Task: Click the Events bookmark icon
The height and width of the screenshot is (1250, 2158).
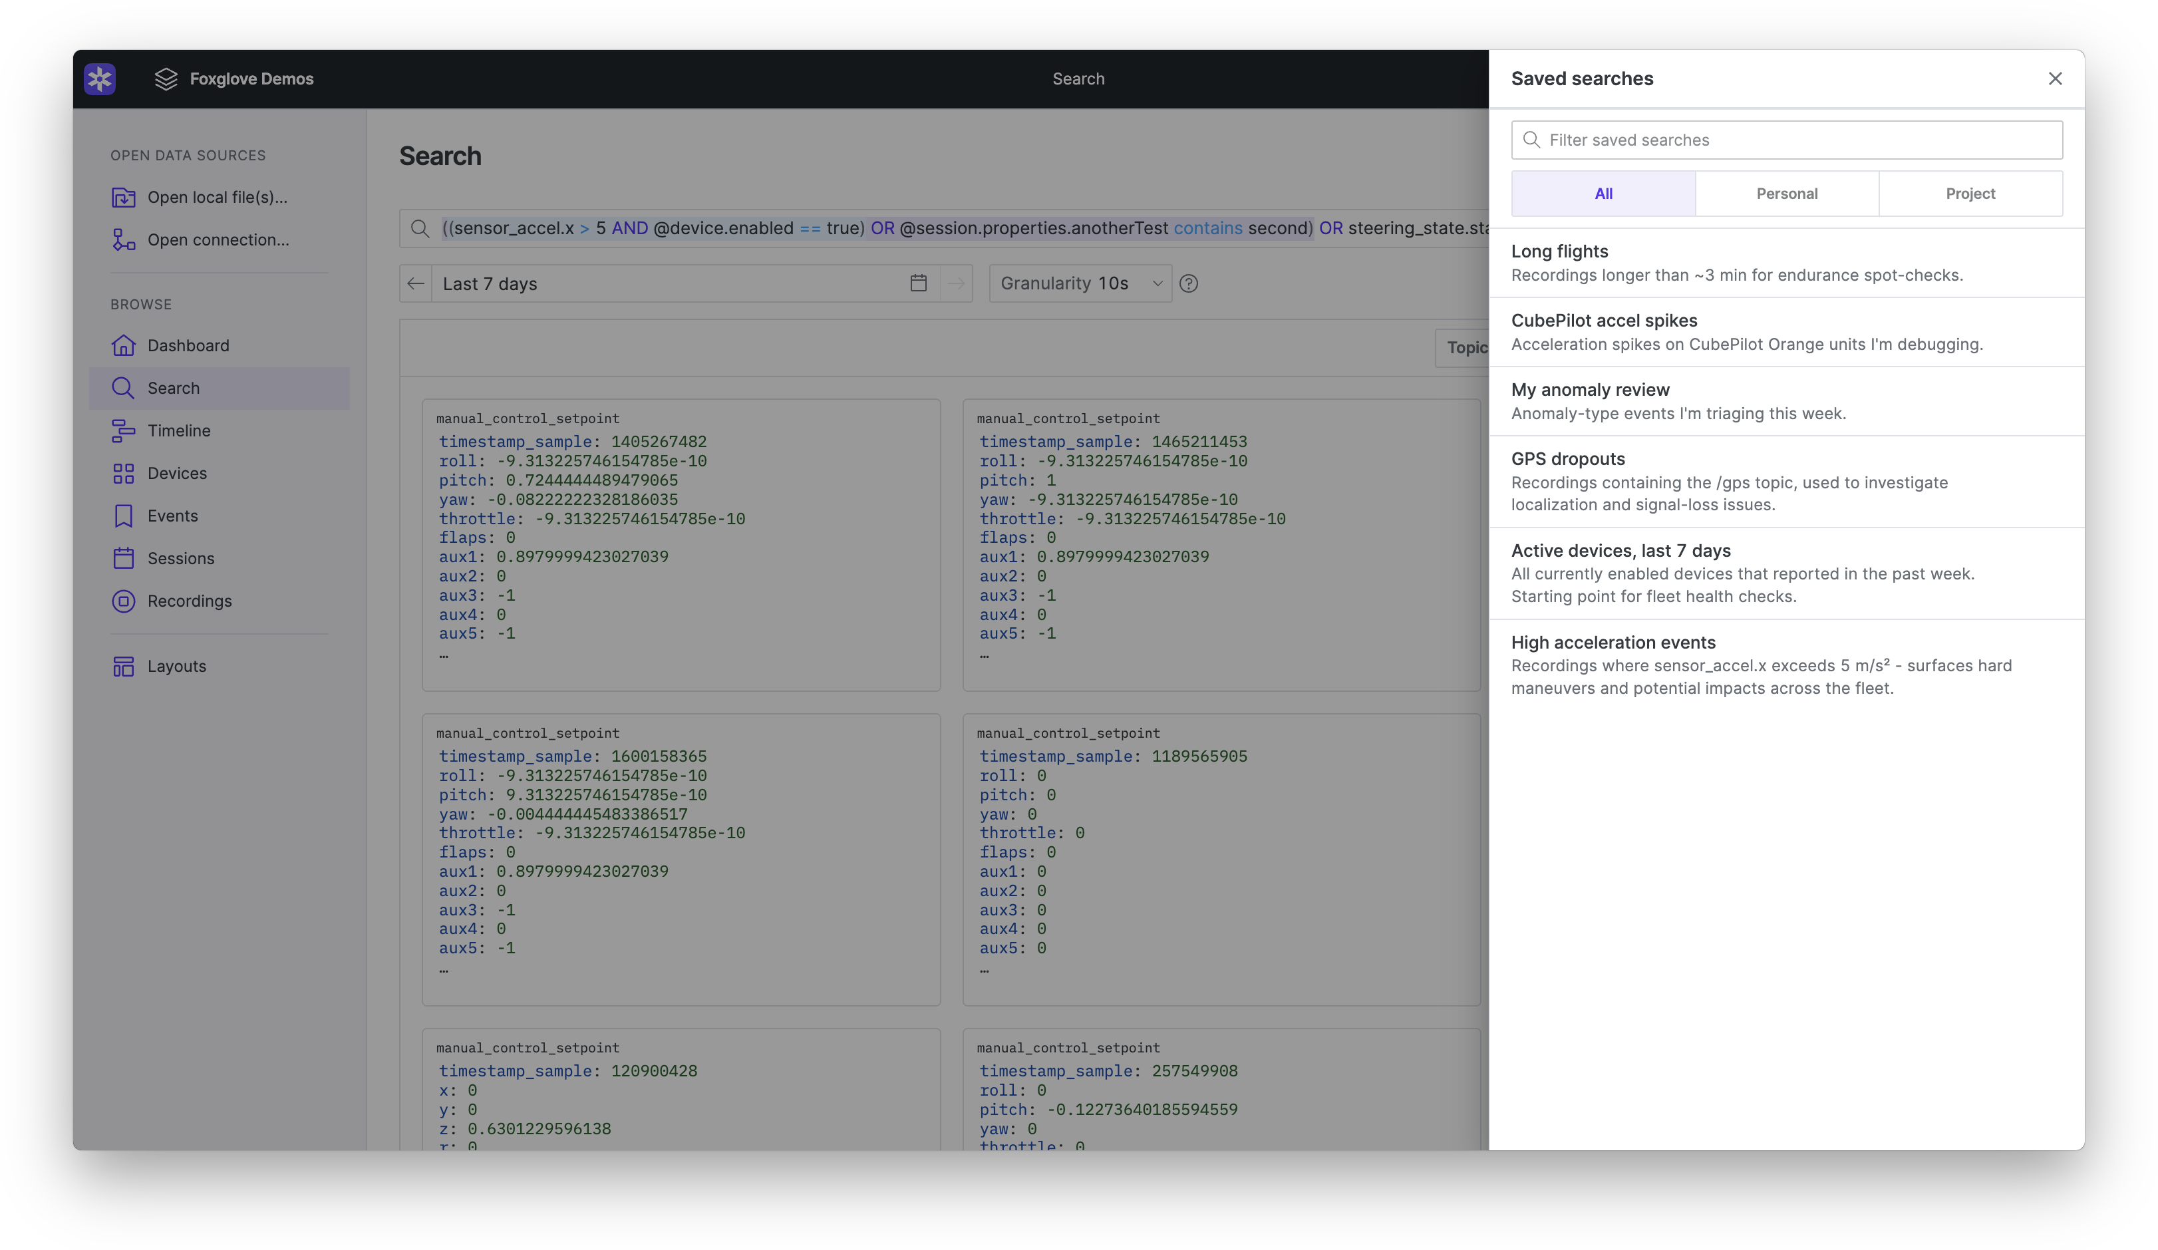Action: 123,516
